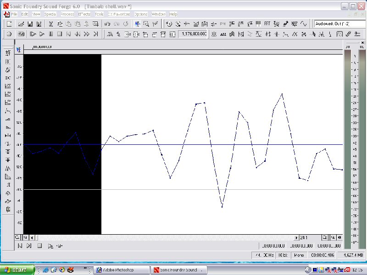Click the Go to End transport button
Viewport: 367px width, 275px height.
tap(95, 34)
